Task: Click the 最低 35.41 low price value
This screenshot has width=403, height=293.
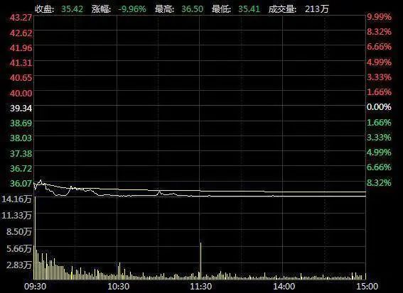Action: click(249, 9)
